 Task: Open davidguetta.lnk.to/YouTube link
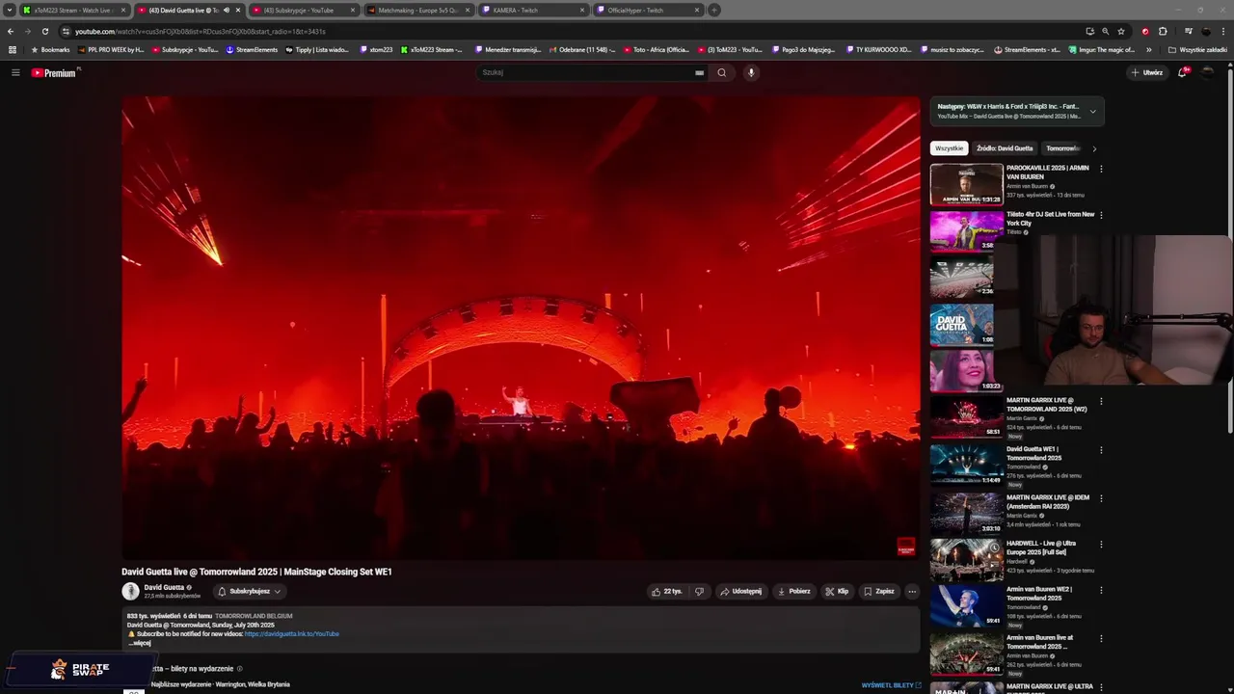[x=291, y=633]
